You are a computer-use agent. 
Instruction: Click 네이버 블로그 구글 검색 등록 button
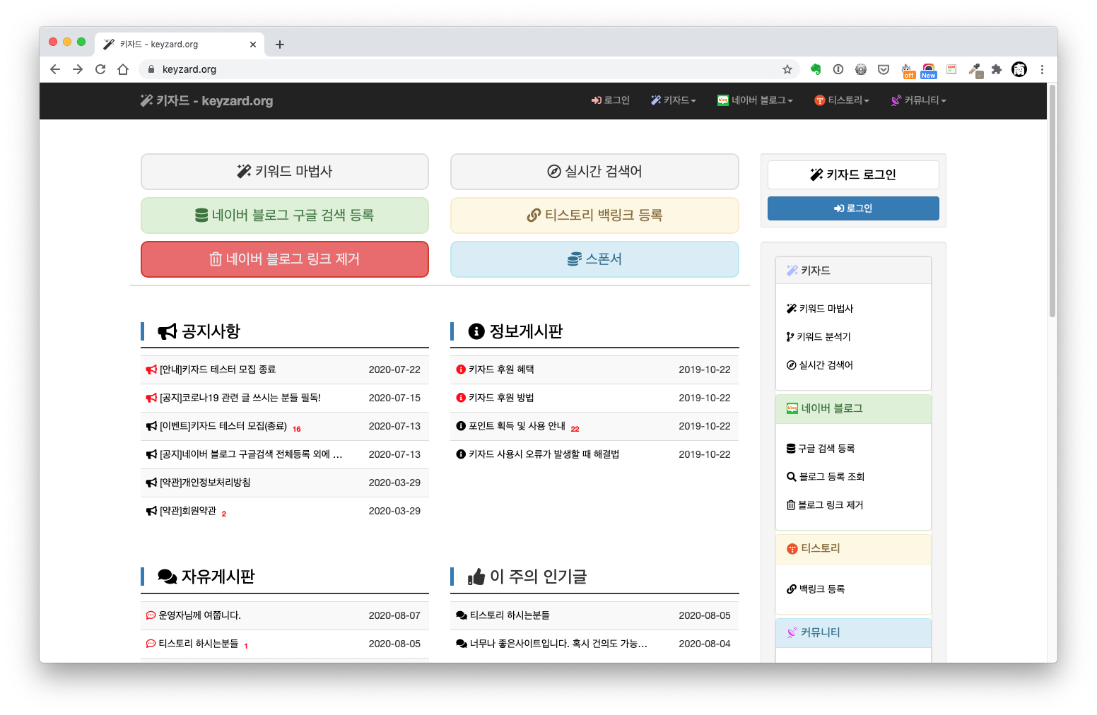tap(285, 215)
